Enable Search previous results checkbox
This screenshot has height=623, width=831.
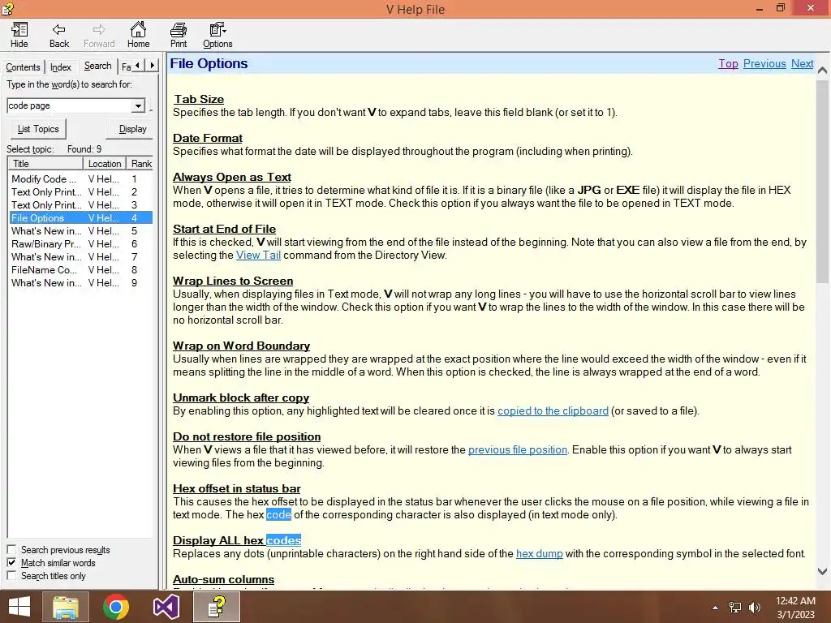click(11, 549)
